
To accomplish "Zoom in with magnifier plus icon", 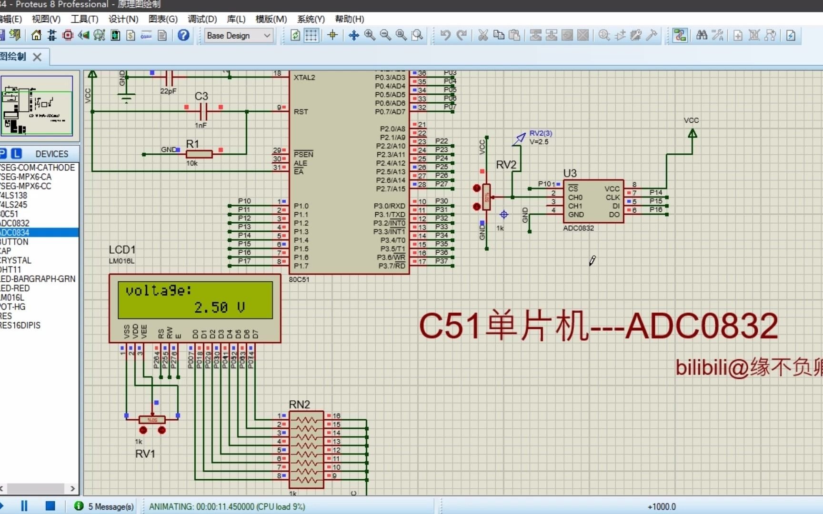I will click(369, 35).
